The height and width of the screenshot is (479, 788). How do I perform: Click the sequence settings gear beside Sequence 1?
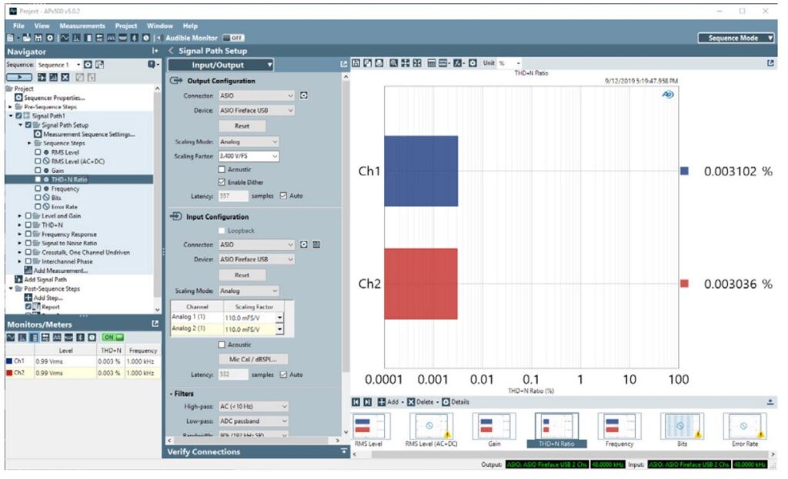point(88,65)
